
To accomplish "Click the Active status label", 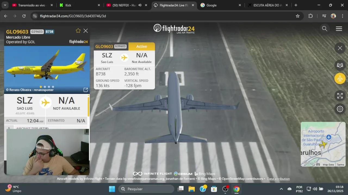I will coord(142,46).
